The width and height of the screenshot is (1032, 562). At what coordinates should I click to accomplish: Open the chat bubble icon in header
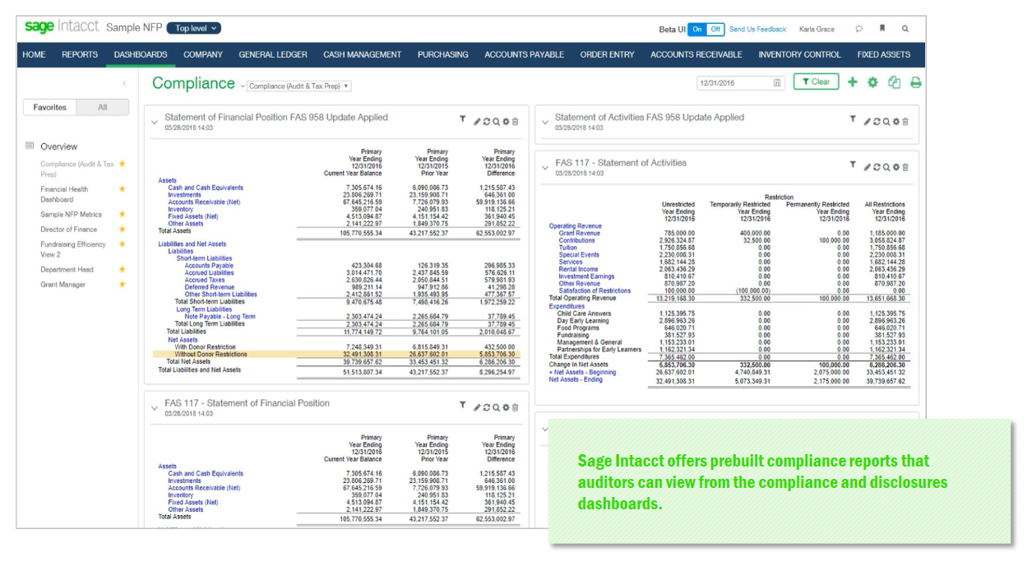pos(858,29)
